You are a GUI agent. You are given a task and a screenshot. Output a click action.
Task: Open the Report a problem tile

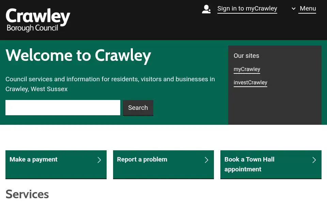pos(163,165)
